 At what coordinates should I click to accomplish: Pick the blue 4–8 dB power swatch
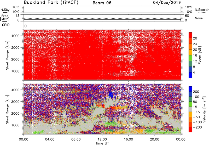(x=190, y=69)
